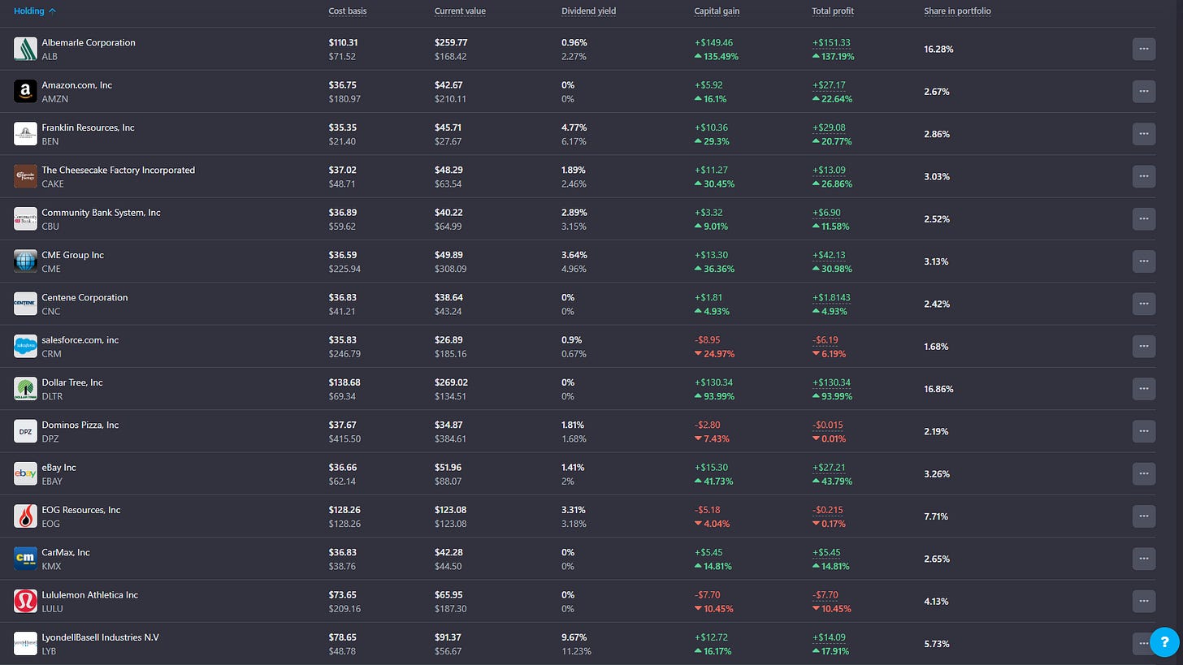Open the LyondellBasell Industries N.V holding name
1183x665 pixels.
[100, 637]
